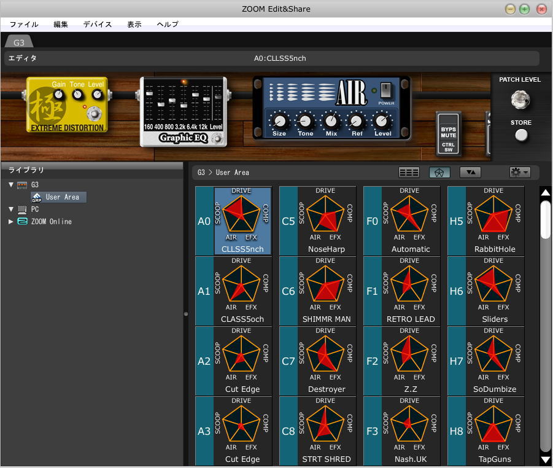Open the gear settings dropdown
The width and height of the screenshot is (553, 468).
[519, 172]
